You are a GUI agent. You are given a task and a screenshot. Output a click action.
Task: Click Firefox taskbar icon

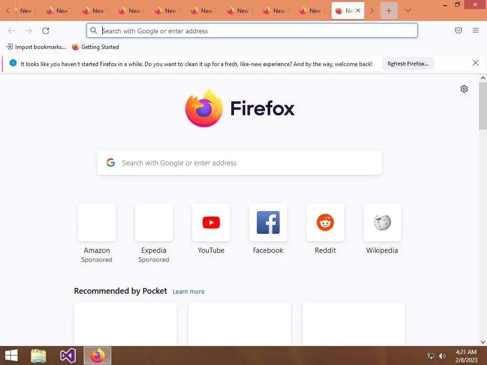[97, 355]
